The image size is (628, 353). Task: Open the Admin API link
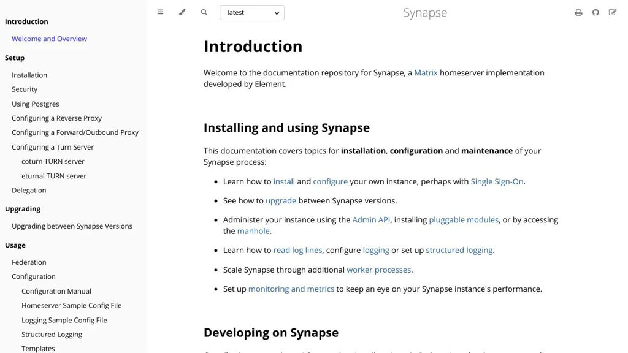click(371, 220)
